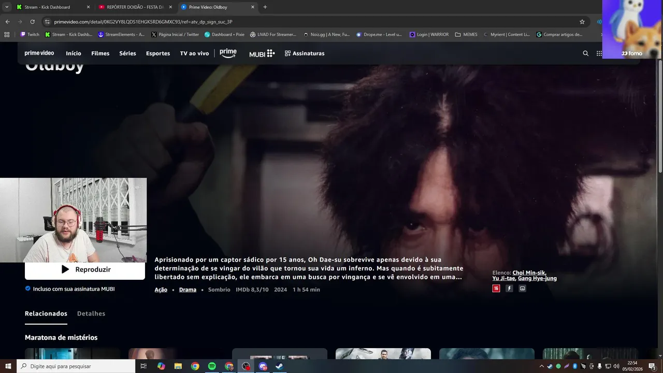The width and height of the screenshot is (663, 373).
Task: Open the MEMES bookmarks folder
Action: [x=466, y=35]
